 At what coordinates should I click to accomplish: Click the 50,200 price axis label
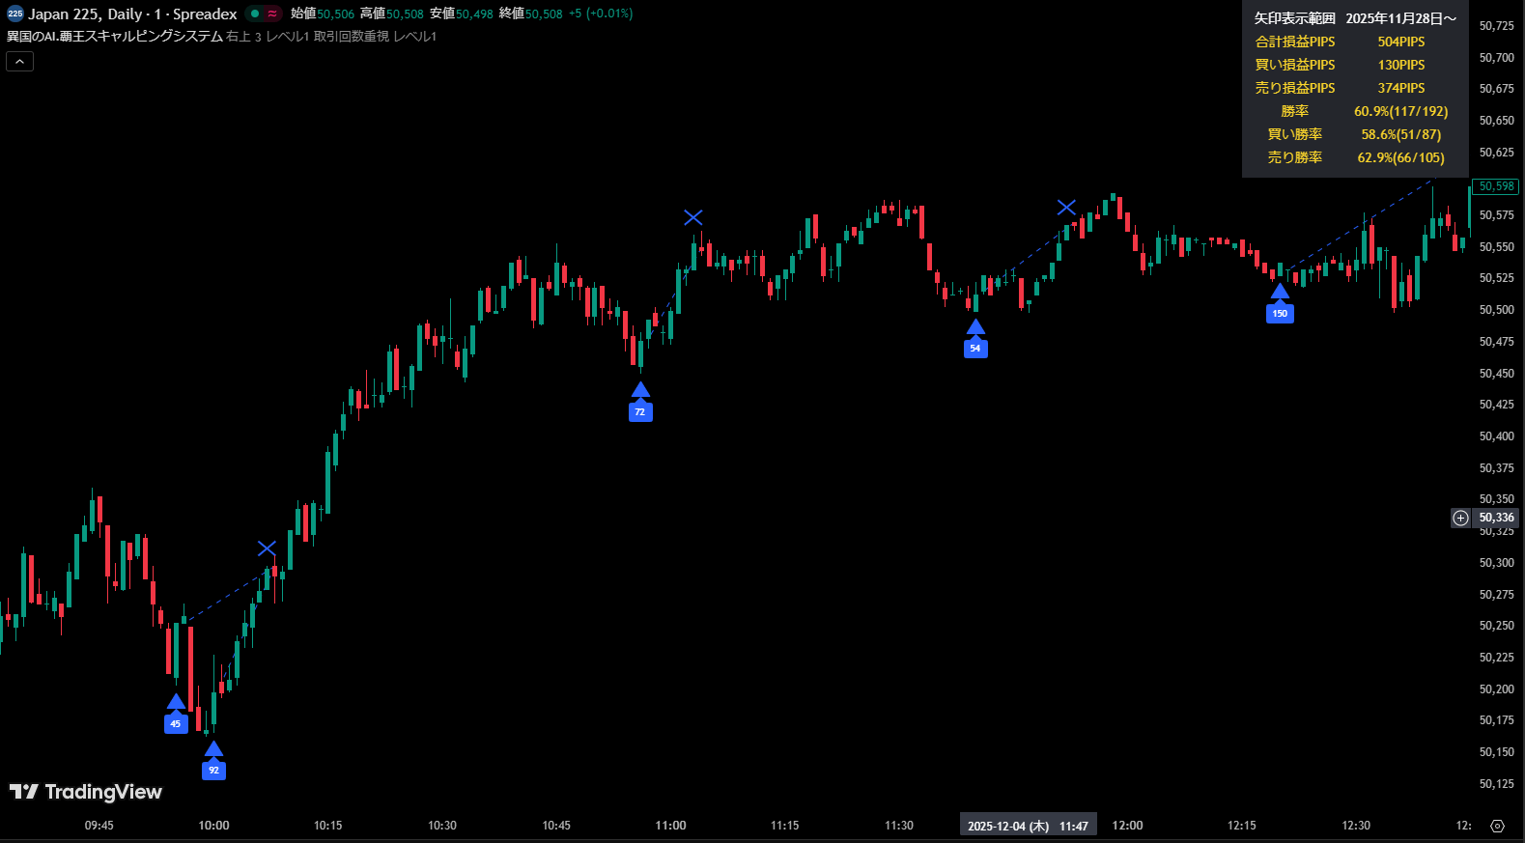click(1496, 689)
